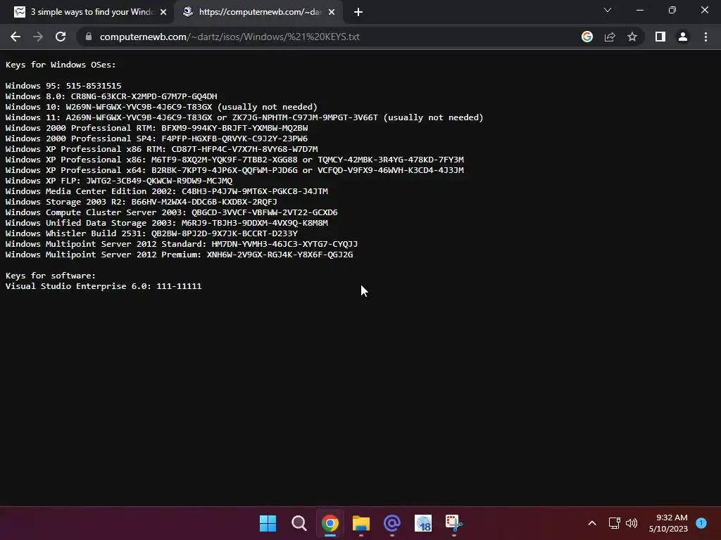Click Windows XP Professional x86 RTM line
Screen dimensions: 721x540
pyautogui.click(x=162, y=149)
